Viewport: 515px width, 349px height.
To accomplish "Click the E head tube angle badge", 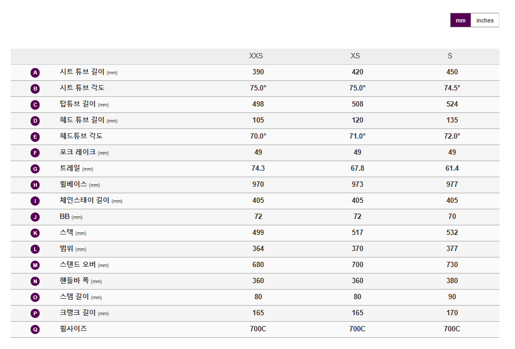I will point(35,137).
